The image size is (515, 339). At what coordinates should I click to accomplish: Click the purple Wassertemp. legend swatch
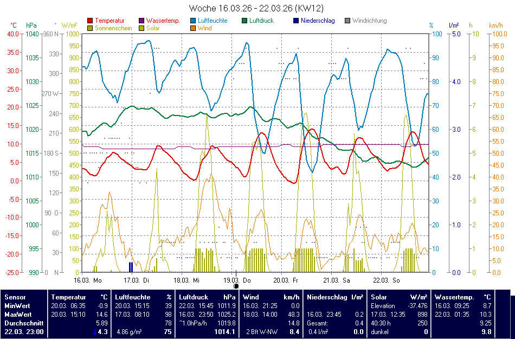tap(142, 21)
